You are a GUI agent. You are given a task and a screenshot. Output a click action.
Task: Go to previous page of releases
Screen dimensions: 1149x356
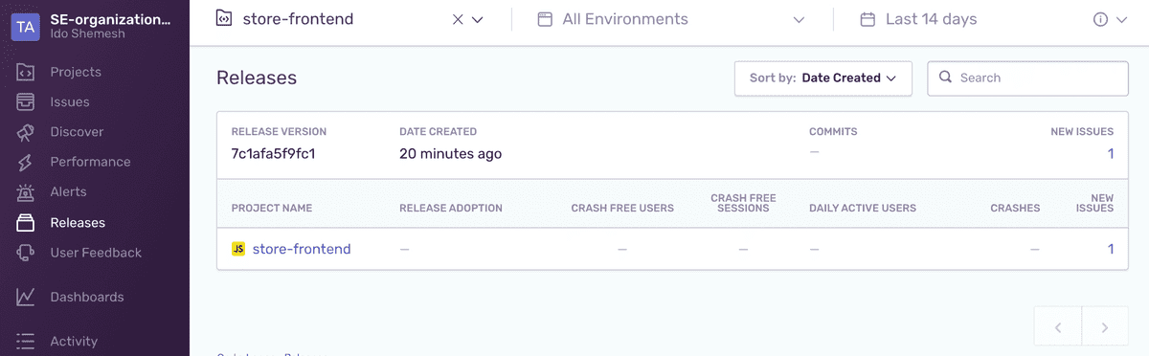pyautogui.click(x=1058, y=327)
